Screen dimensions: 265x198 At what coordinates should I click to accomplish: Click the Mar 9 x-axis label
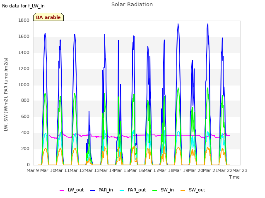coord(33,170)
